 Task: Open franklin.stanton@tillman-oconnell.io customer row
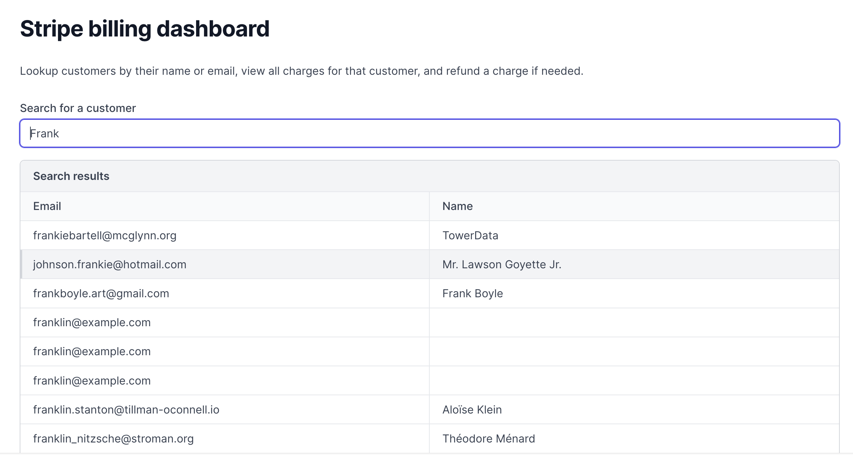(429, 410)
